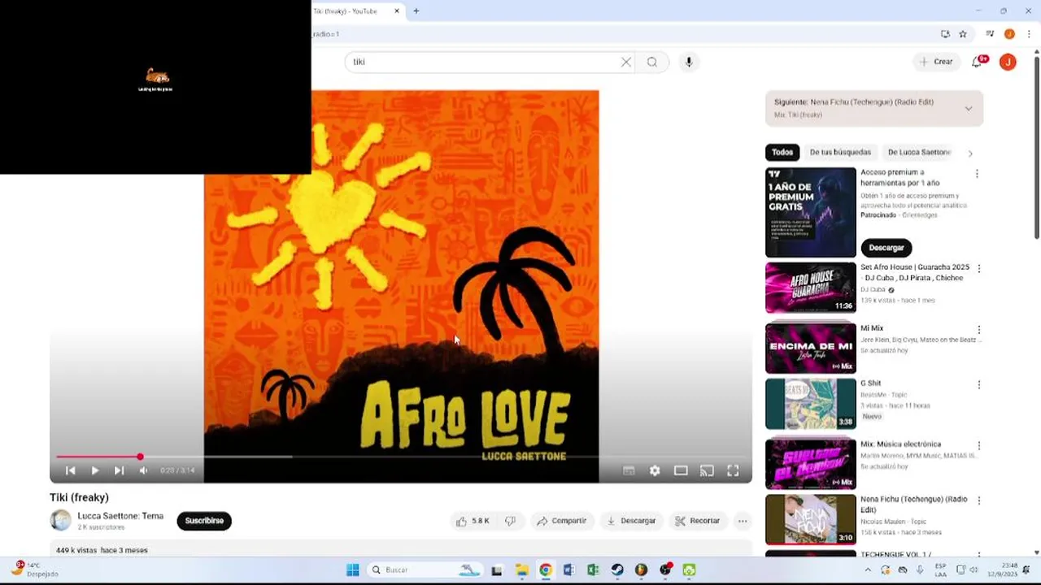Open the Mi Mix thumbnail

[x=811, y=349]
